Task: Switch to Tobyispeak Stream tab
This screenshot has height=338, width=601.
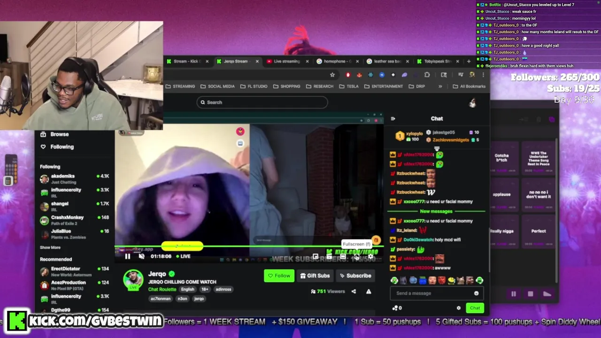Action: 437,61
